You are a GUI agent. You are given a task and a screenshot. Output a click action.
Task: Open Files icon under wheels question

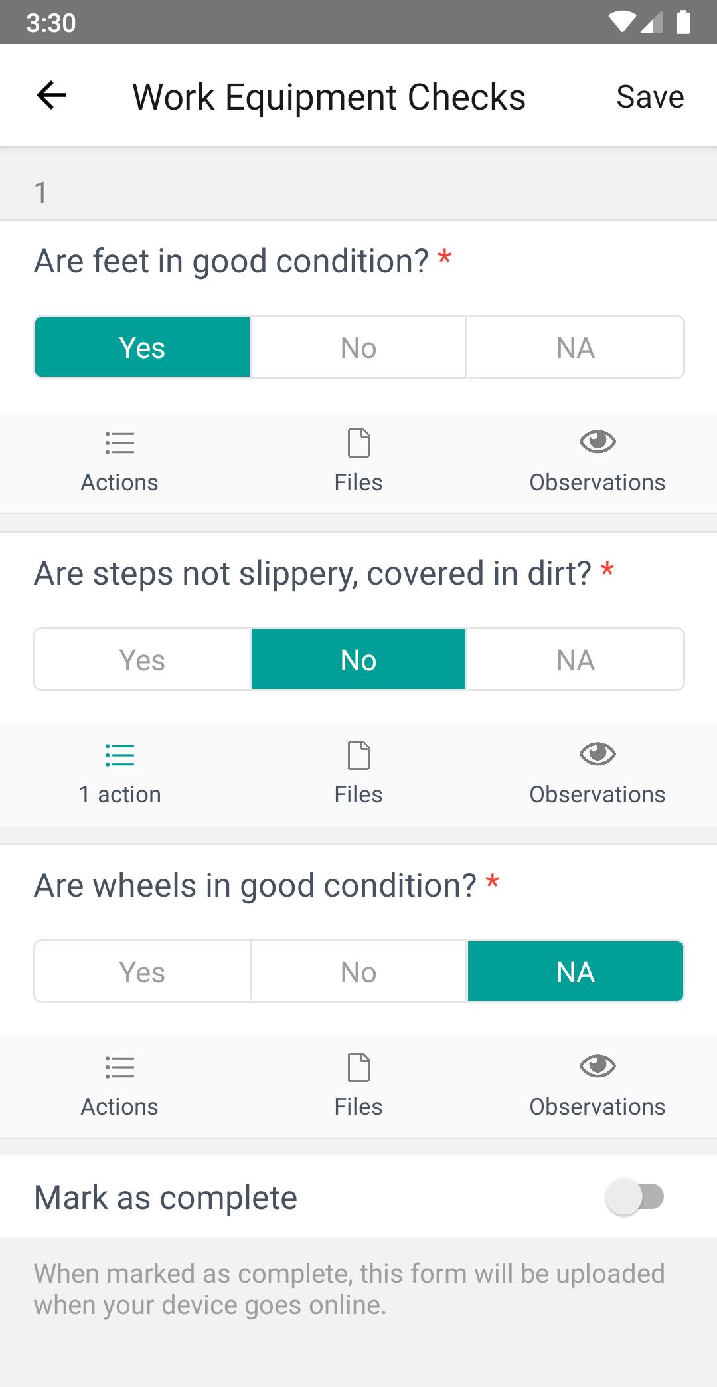358,1067
